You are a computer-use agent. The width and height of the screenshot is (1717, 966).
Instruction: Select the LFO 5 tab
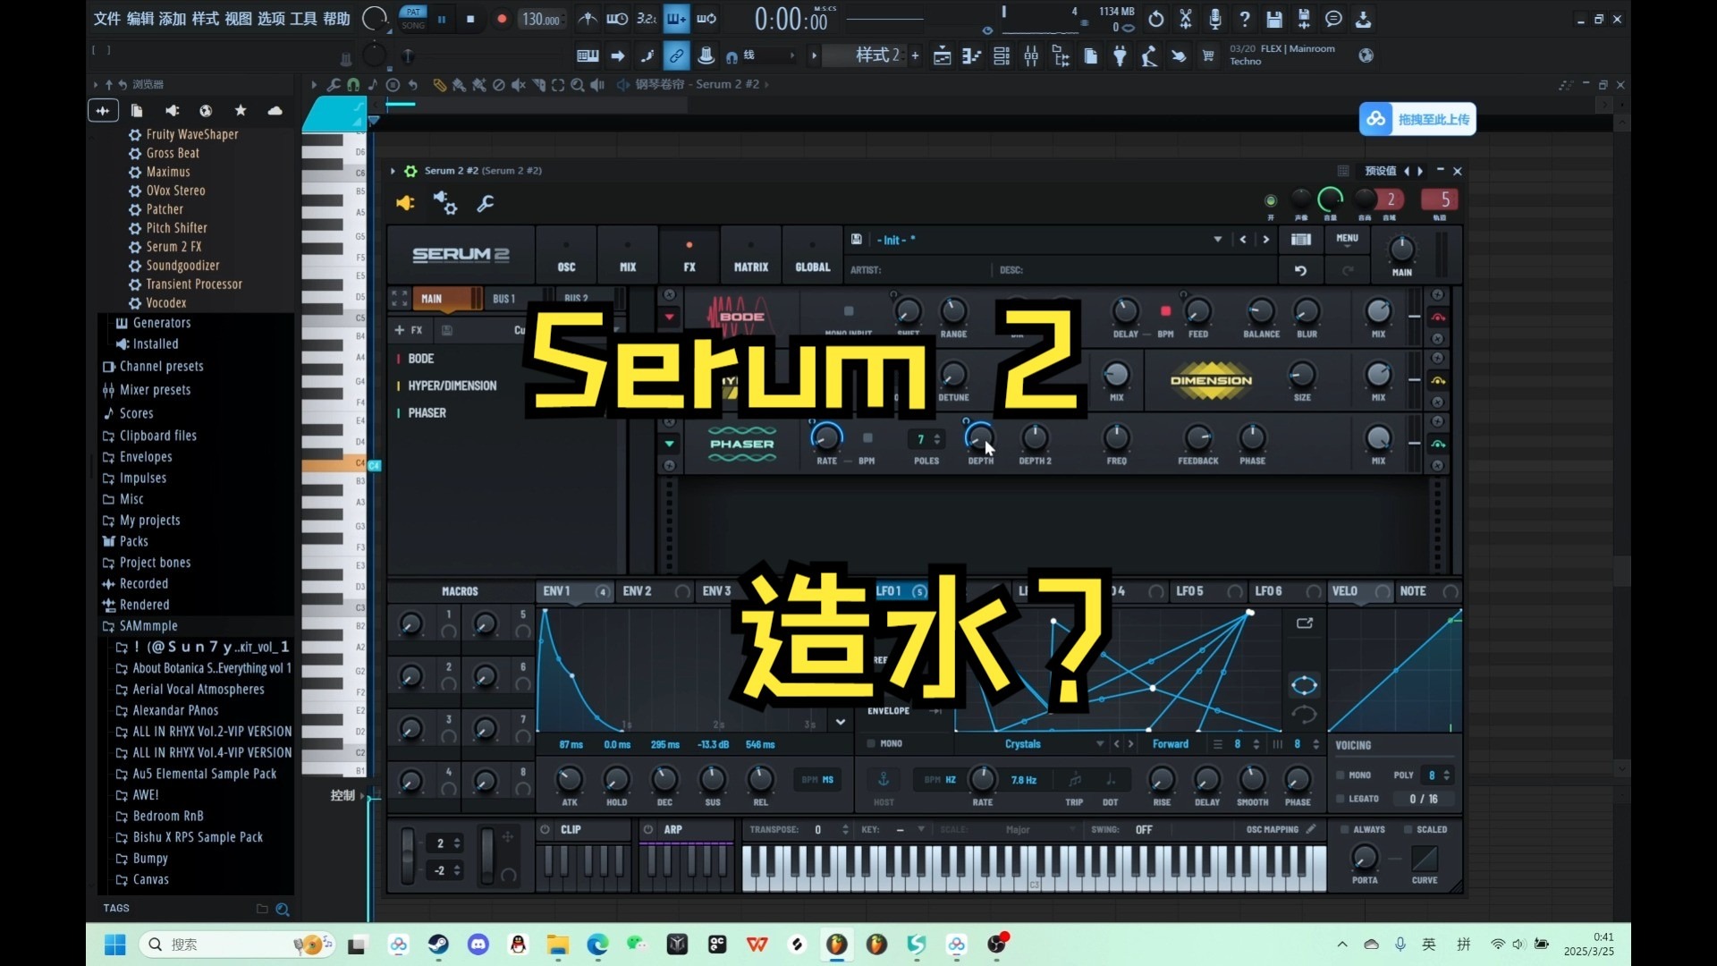tap(1208, 591)
